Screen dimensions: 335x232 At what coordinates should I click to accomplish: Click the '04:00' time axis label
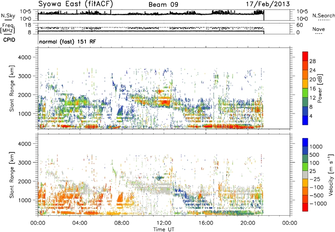click(80, 223)
